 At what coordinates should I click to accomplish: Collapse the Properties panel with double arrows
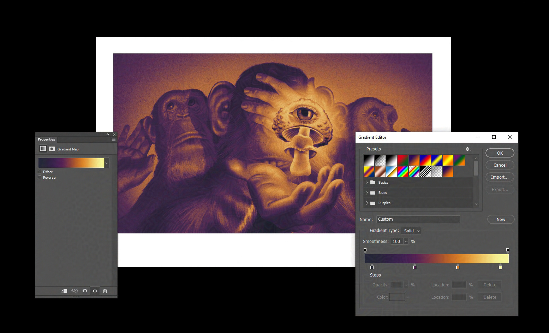point(108,135)
